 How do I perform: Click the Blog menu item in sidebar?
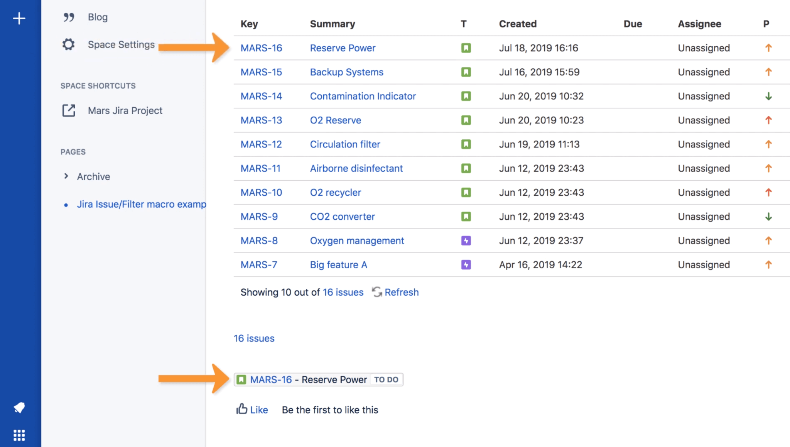pyautogui.click(x=98, y=16)
